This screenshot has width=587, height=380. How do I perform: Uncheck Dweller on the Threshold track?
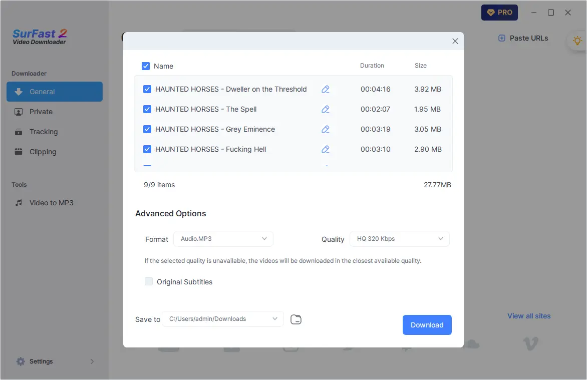[147, 89]
